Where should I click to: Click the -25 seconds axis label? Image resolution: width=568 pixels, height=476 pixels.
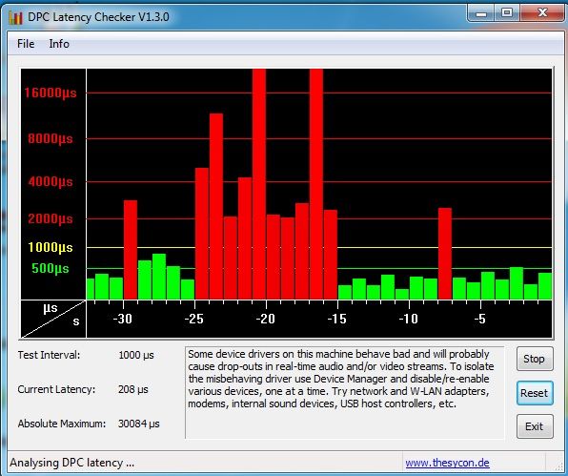(x=193, y=319)
